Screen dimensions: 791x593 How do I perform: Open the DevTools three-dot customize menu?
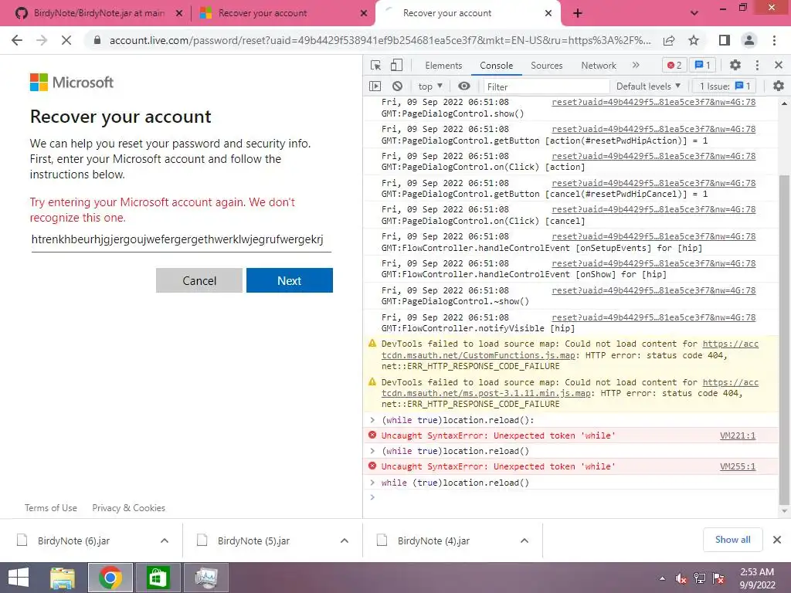[757, 65]
